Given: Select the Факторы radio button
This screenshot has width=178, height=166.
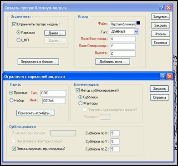Looking at the screenshot, I should pos(81,103).
